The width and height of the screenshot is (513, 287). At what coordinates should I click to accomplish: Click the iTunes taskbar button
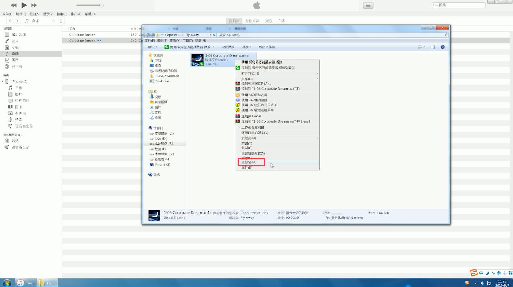pos(26,283)
